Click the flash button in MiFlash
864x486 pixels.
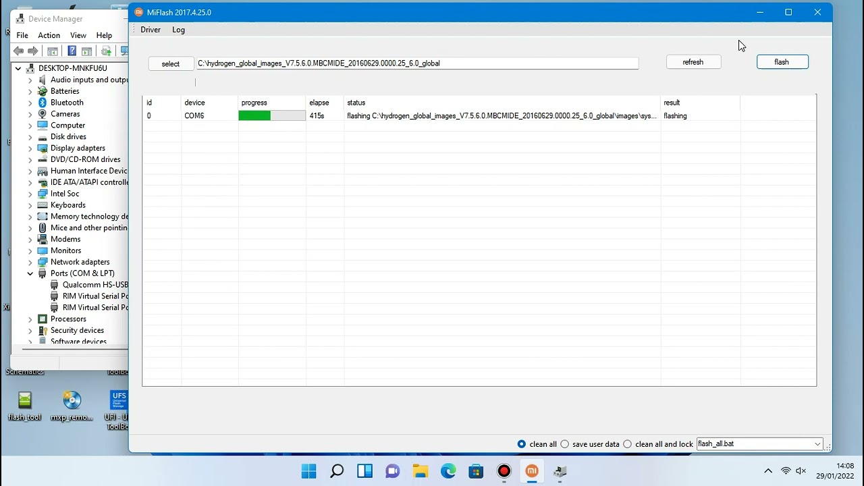pos(782,62)
